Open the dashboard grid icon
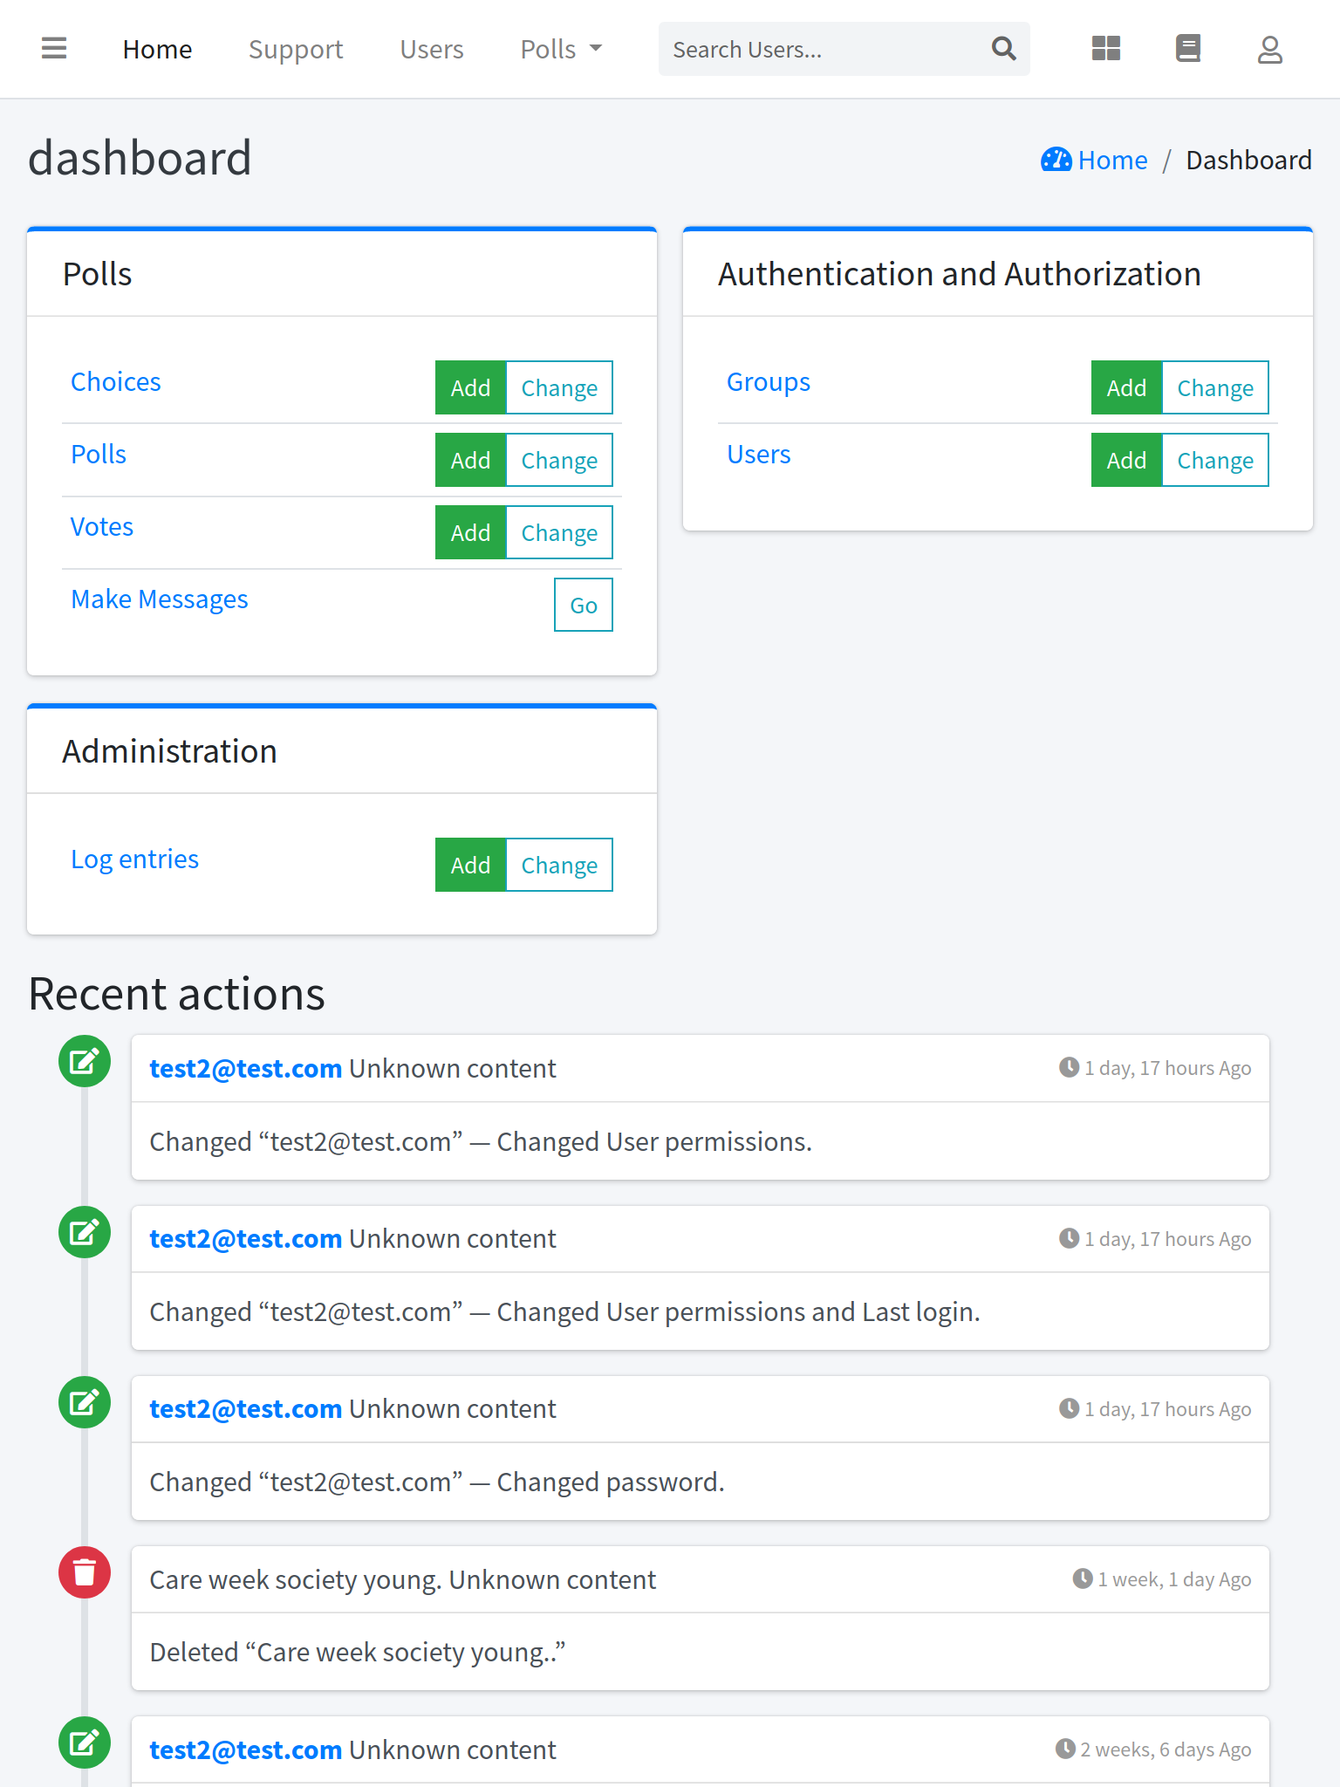 tap(1105, 49)
